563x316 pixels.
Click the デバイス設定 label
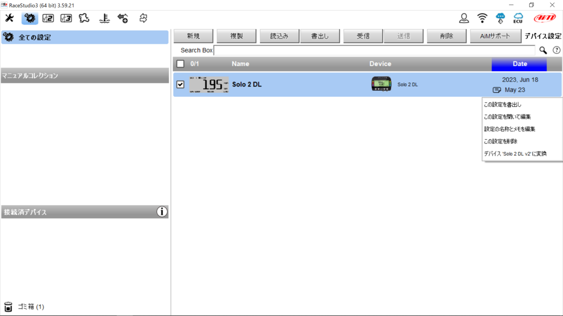pyautogui.click(x=543, y=36)
